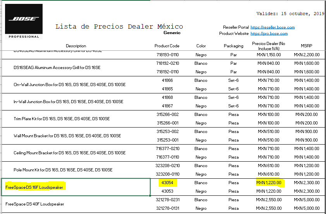Screen dimensions: 326x214
Task: Select MXN 2,550.00 in row 321278-0231
Action: 269,200
